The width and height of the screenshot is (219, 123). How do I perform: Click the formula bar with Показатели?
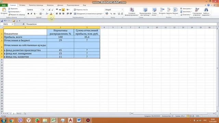tap(121, 24)
